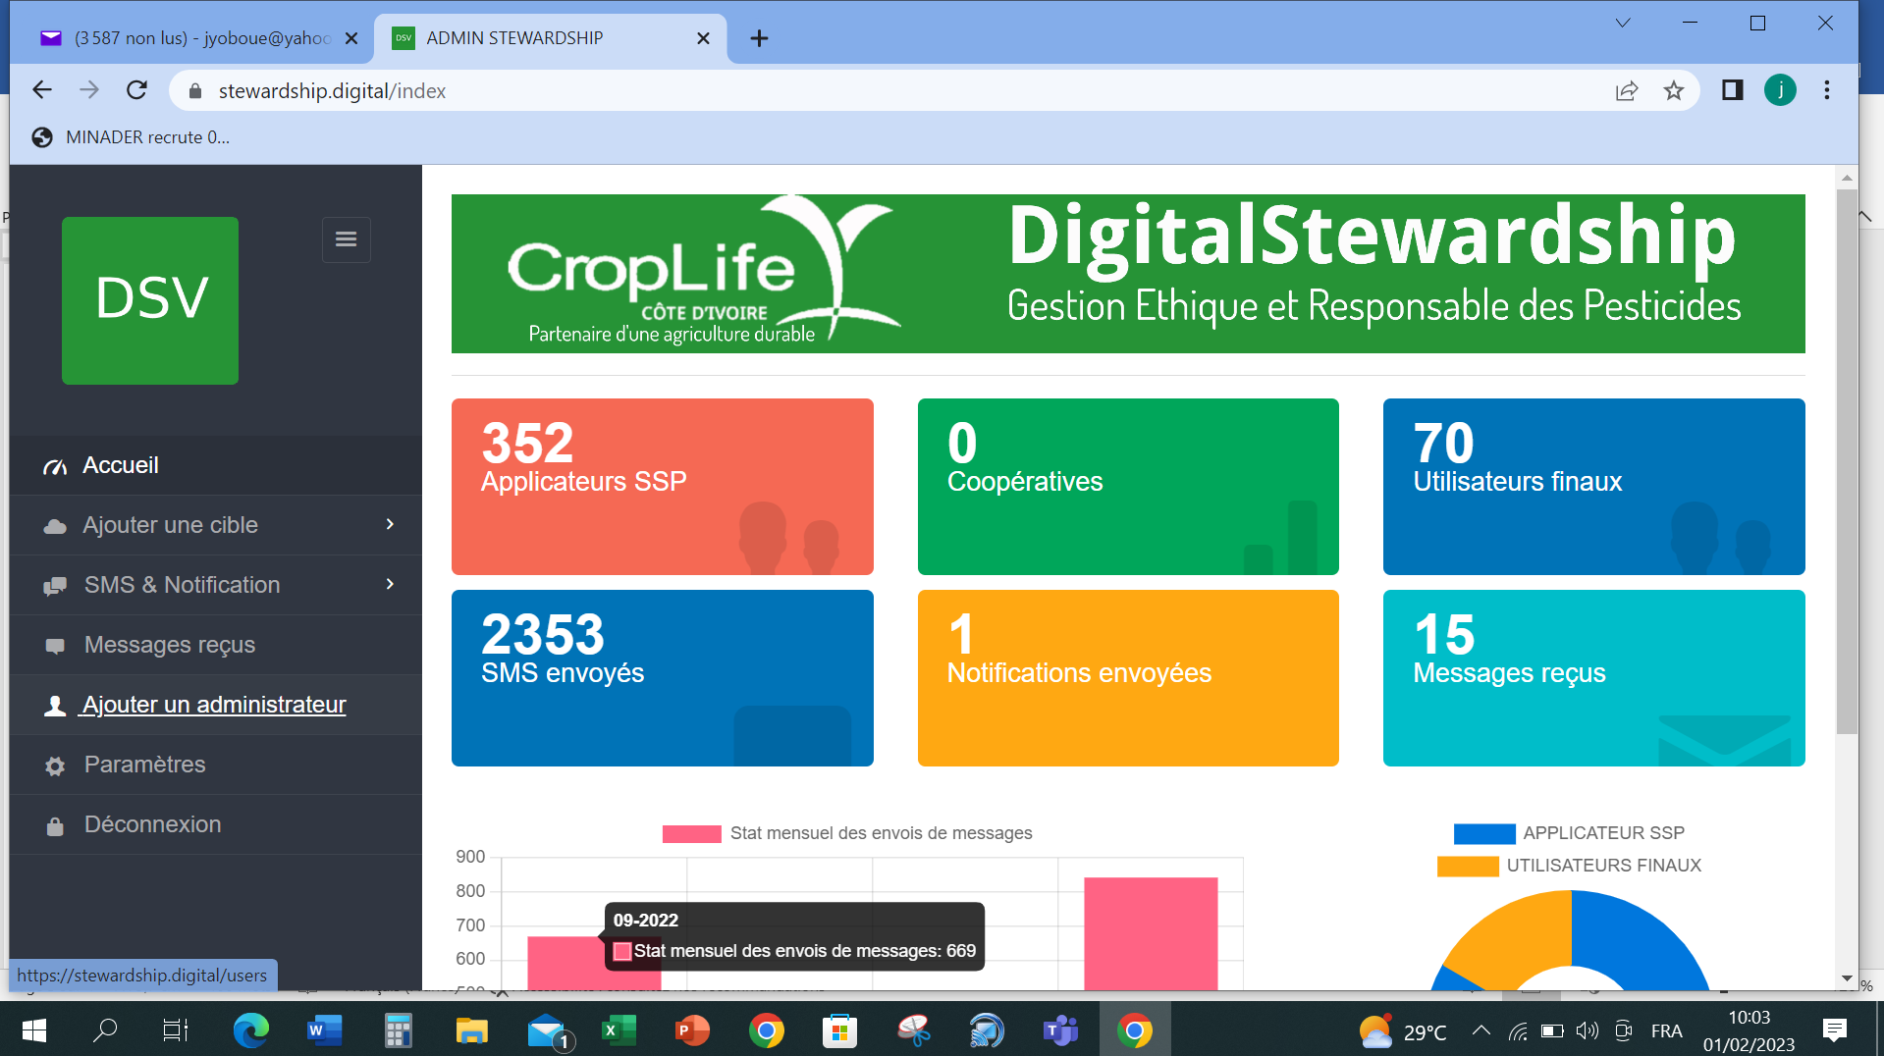Screen dimensions: 1884x1056
Task: Click the hamburger sidebar toggle button
Action: 346,239
